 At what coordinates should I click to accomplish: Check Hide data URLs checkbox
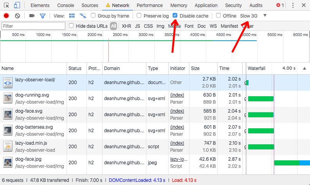(x=71, y=25)
